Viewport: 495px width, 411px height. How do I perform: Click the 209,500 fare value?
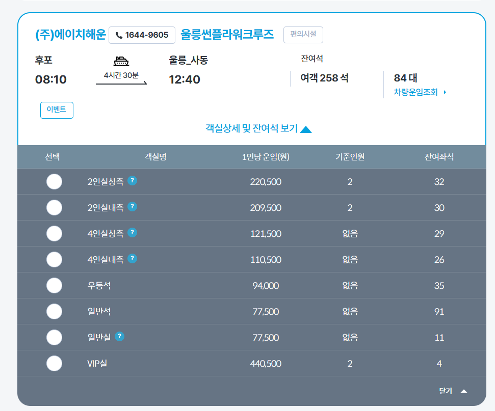(266, 208)
